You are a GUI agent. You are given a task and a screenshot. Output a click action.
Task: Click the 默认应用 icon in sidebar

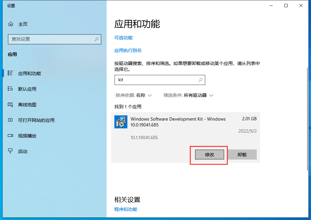pos(10,89)
